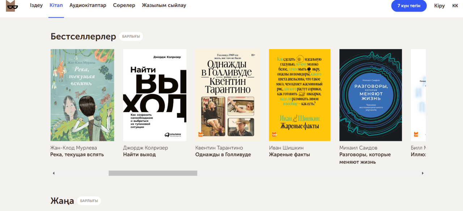Screen dimensions: 463x211
Task: Click the Bookmate logo icon
Action: [12, 6]
